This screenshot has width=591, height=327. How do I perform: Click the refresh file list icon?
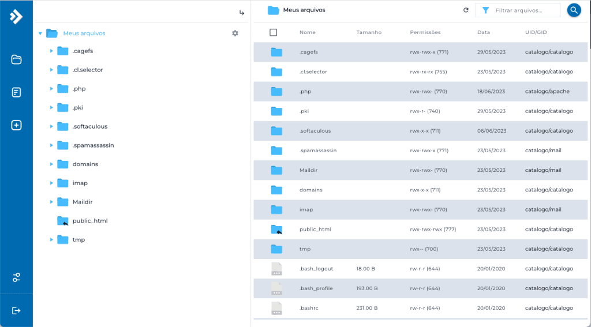(466, 10)
